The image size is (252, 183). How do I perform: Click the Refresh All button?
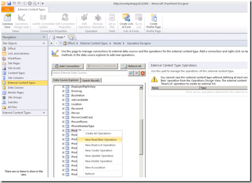(133, 66)
